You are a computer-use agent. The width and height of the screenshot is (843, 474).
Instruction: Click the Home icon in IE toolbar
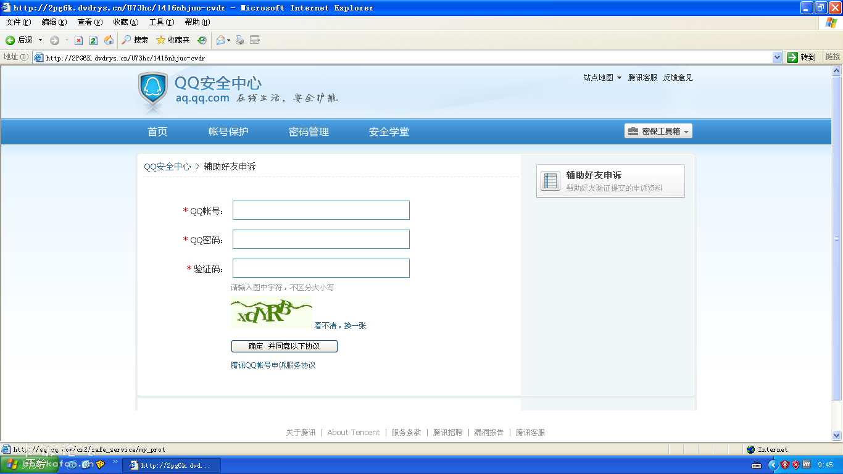point(109,40)
